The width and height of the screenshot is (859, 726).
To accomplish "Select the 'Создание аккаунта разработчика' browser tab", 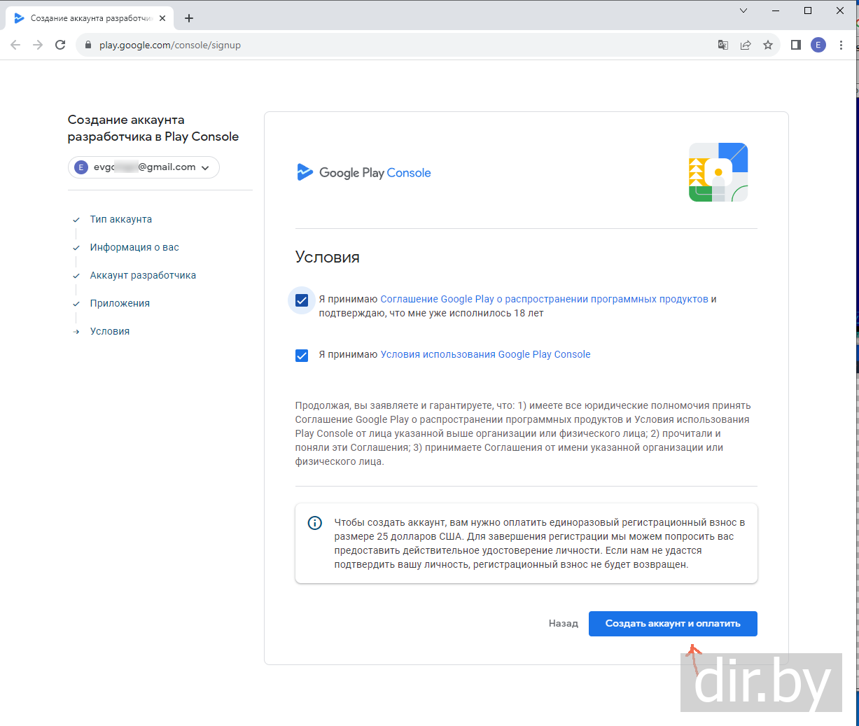I will pos(90,18).
